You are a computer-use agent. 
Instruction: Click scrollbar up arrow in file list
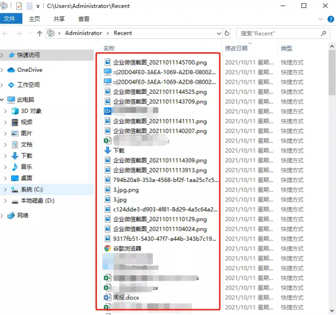pyautogui.click(x=332, y=47)
